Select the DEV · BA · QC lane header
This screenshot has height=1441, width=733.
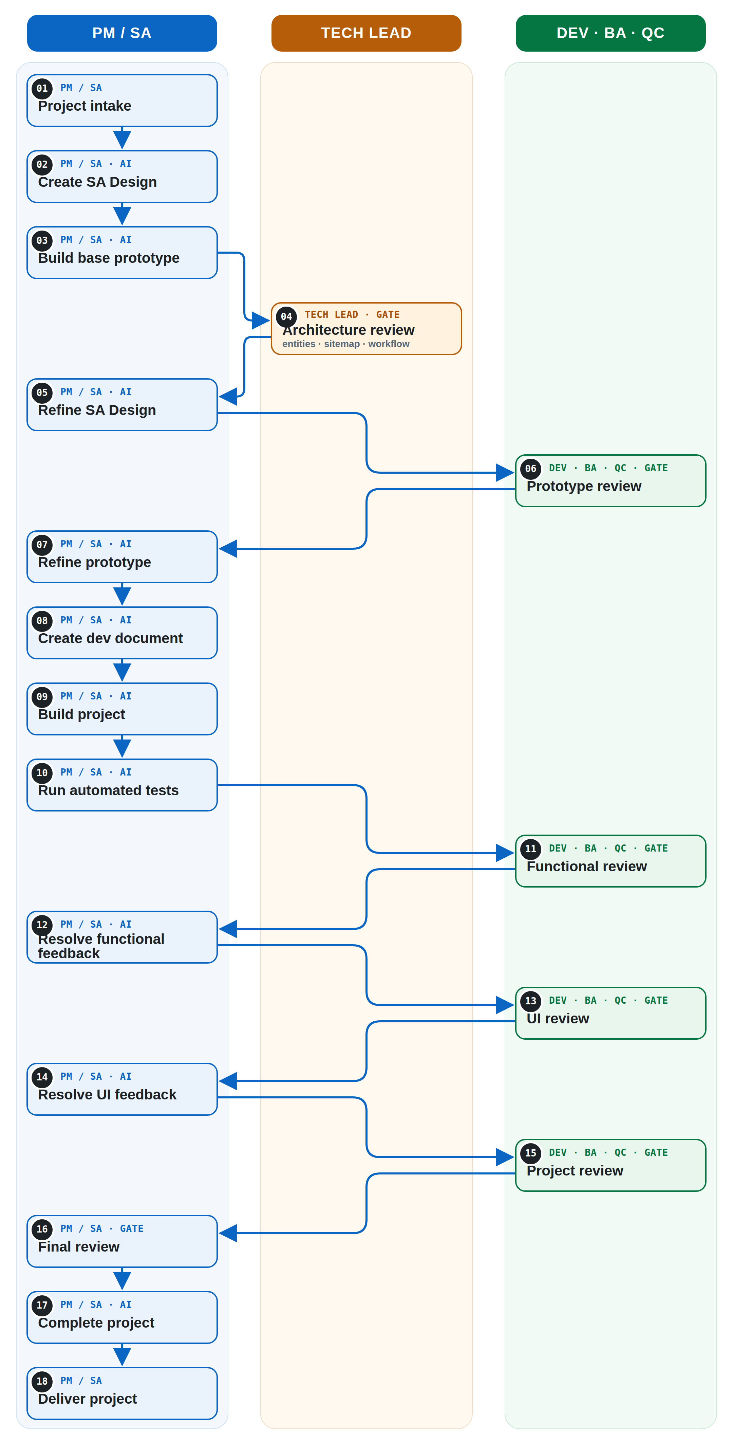point(610,33)
